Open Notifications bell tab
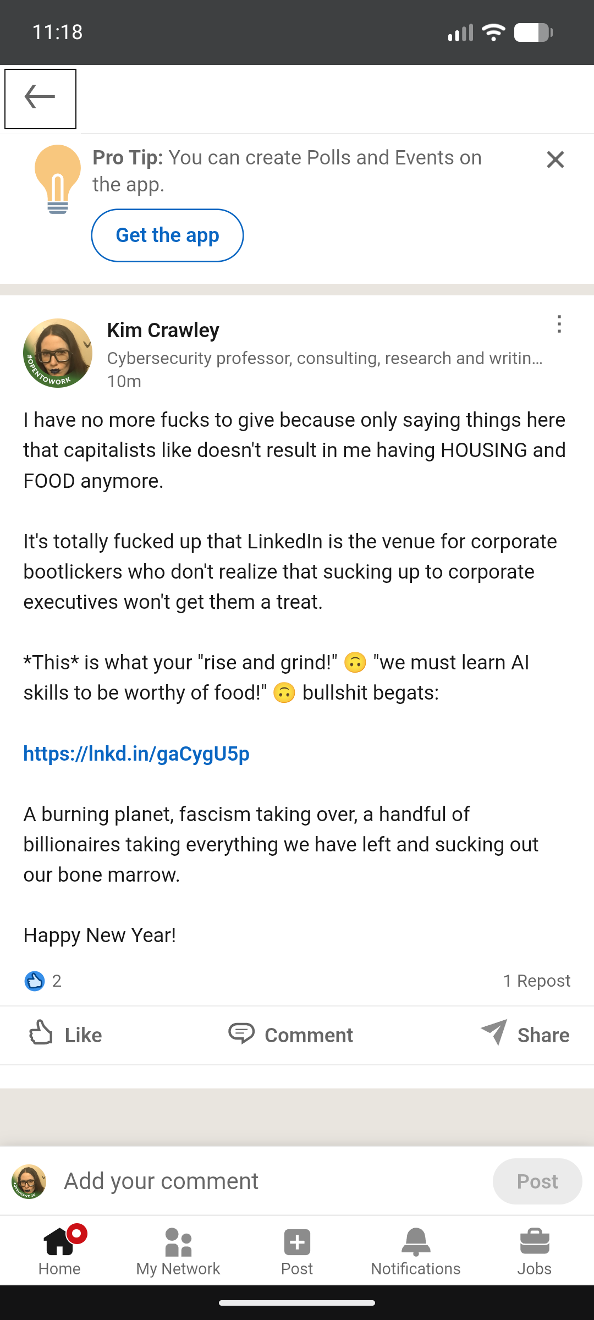Image resolution: width=594 pixels, height=1320 pixels. (416, 1251)
